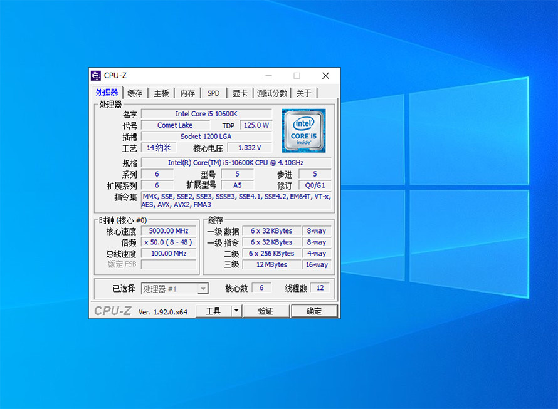This screenshot has width=558, height=409.
Task: Click the L2 cache 6 x 256 KBytes value
Action: (x=271, y=253)
